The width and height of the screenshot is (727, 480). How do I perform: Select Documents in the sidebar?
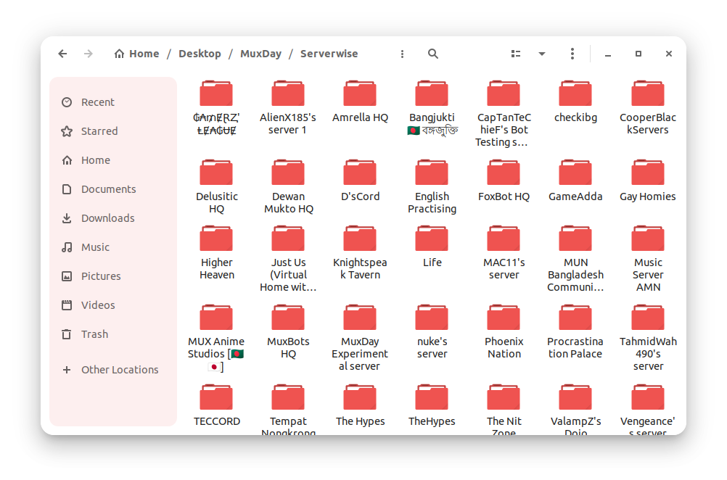(x=108, y=189)
